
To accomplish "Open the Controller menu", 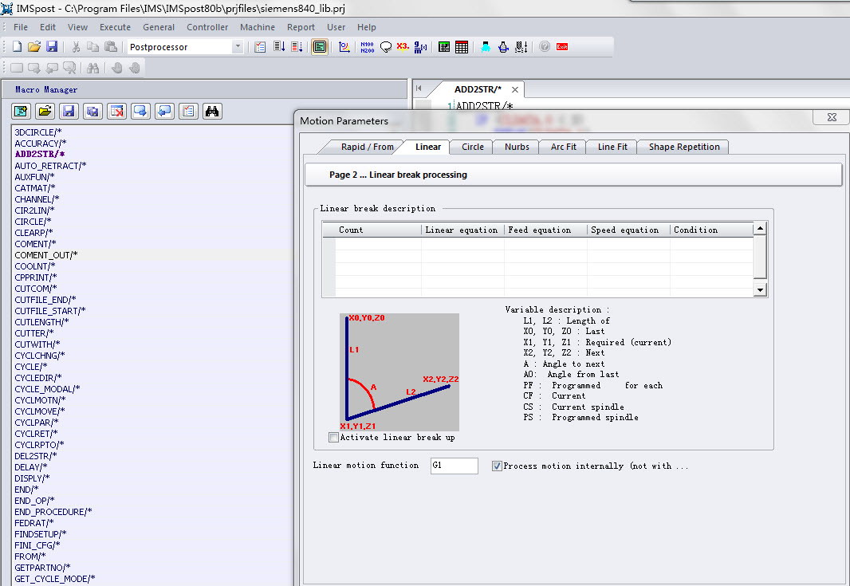I will point(207,27).
